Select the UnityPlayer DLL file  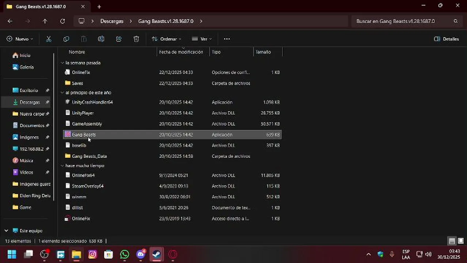tap(172, 113)
